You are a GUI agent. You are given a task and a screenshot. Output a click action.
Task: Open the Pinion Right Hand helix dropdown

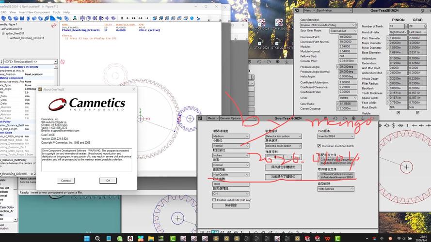pyautogui.click(x=398, y=32)
